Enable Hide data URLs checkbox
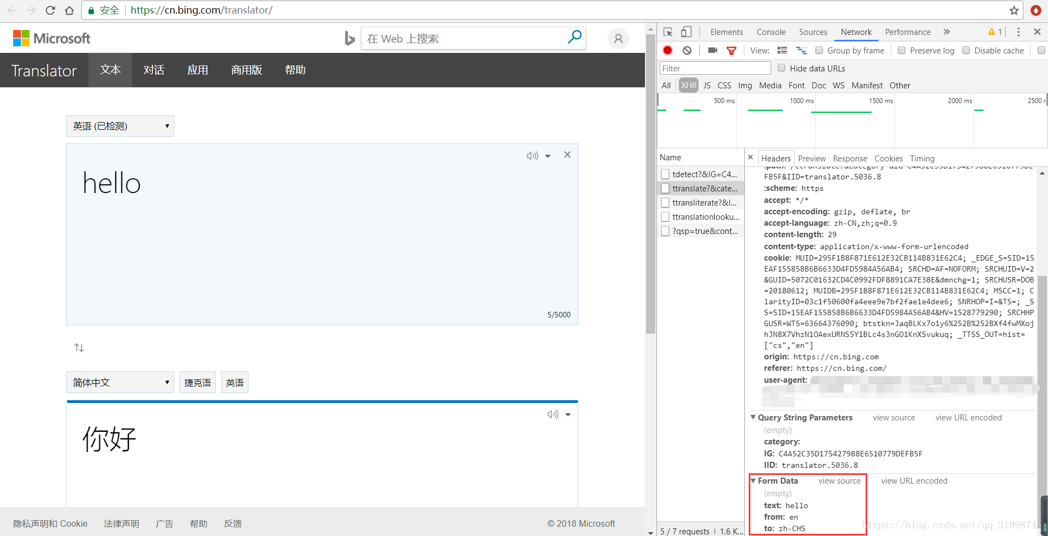Image resolution: width=1048 pixels, height=536 pixels. [x=781, y=68]
